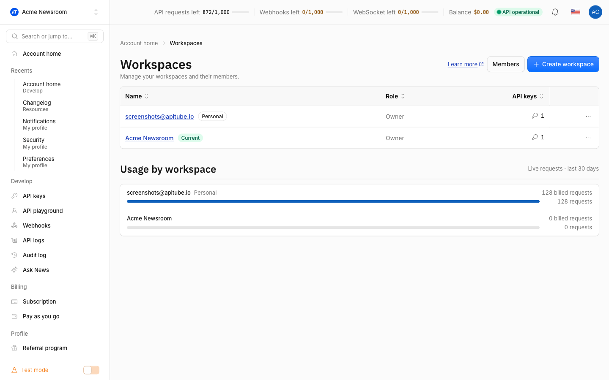Open more options for screenshots@apitube.io row

(588, 117)
